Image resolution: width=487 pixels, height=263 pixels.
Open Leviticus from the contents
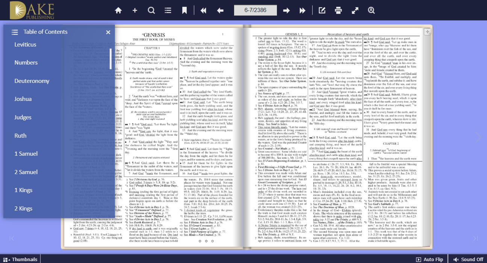26,45
